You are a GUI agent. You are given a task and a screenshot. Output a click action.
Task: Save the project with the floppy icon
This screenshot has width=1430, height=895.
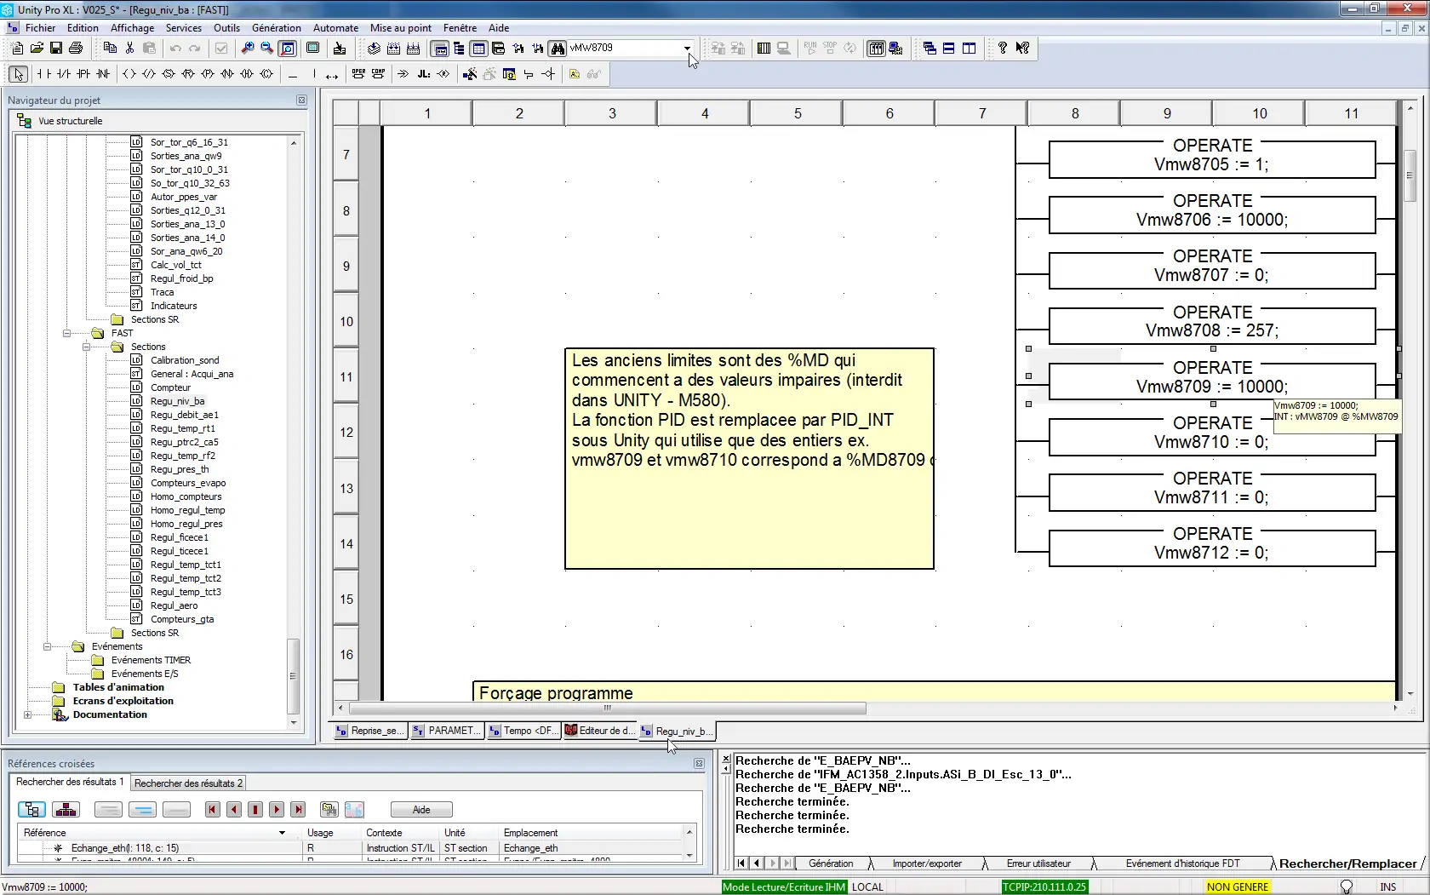[x=56, y=49]
